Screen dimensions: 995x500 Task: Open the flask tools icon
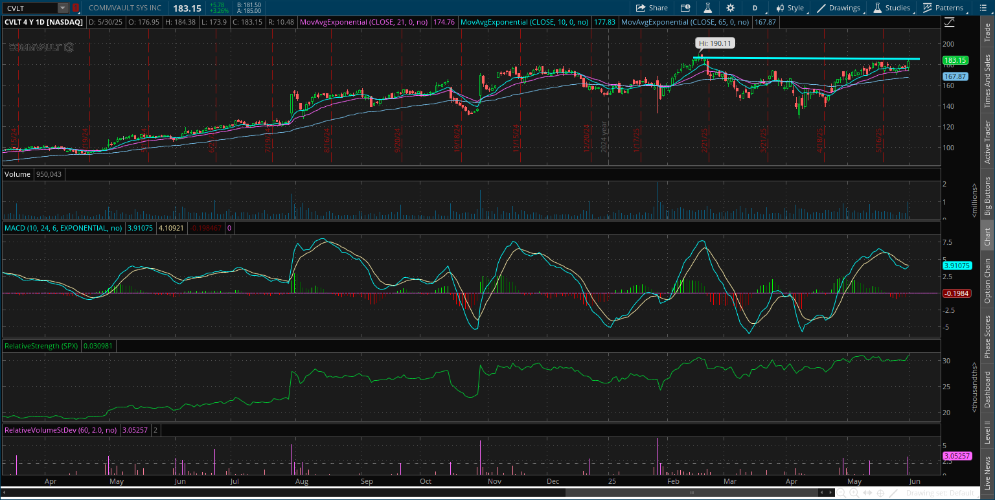708,8
